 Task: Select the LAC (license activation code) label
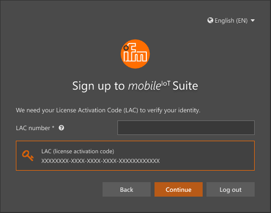click(x=78, y=151)
